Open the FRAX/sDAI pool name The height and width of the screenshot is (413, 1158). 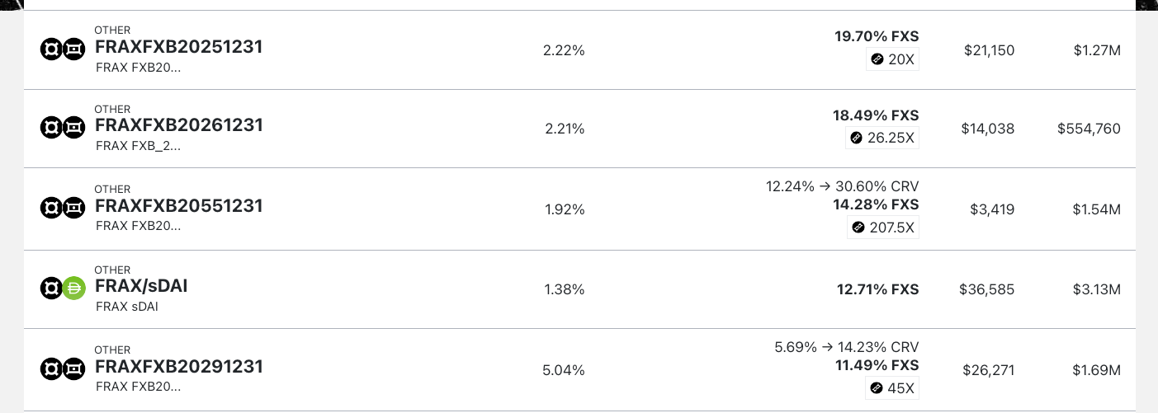pos(141,286)
